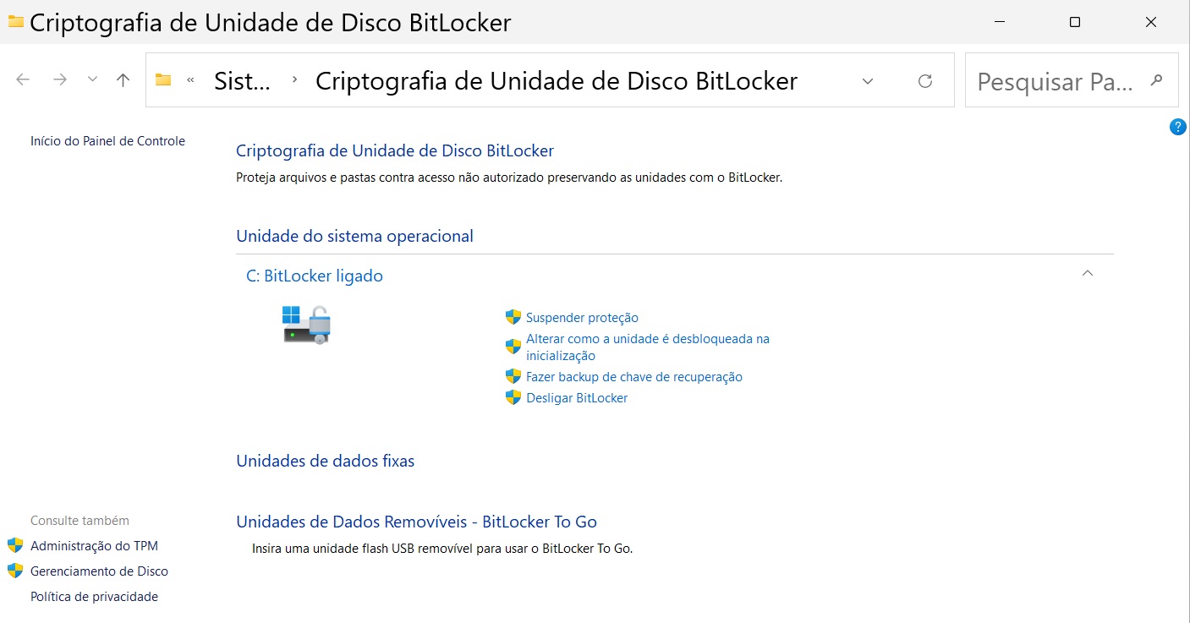Click shield icon beside Alterar como a unidade
Viewport: 1190px width, 623px height.
coord(513,347)
